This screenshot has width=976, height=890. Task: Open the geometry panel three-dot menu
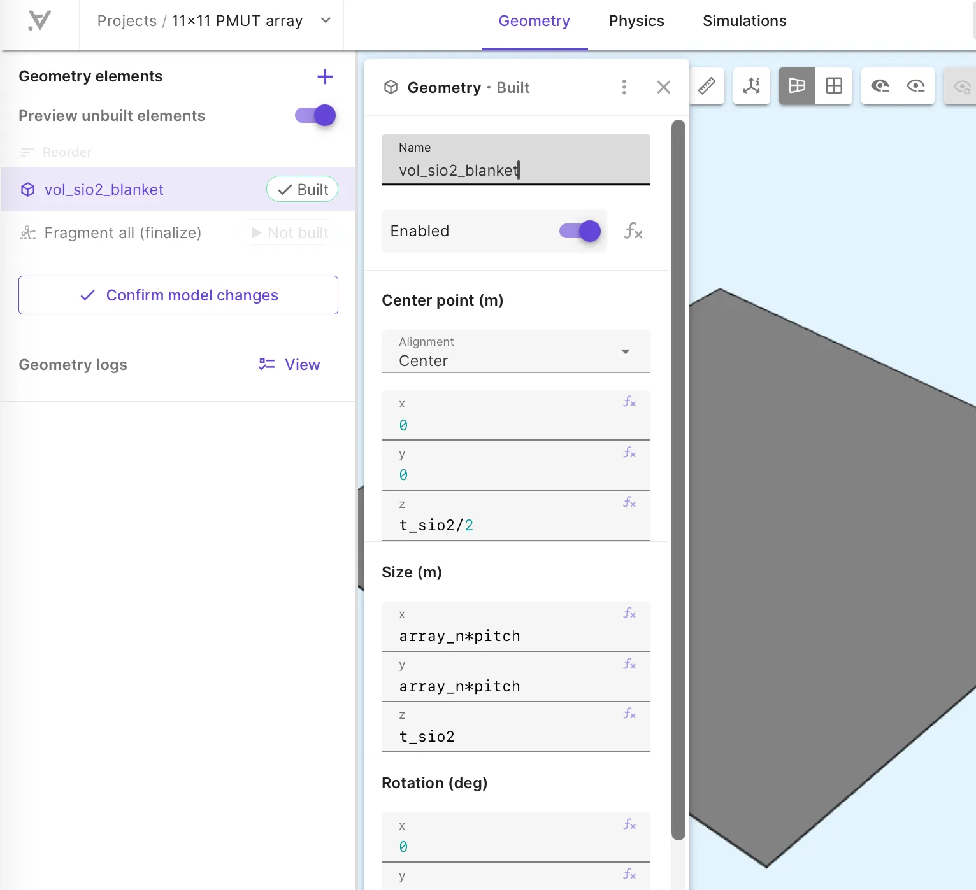point(624,87)
